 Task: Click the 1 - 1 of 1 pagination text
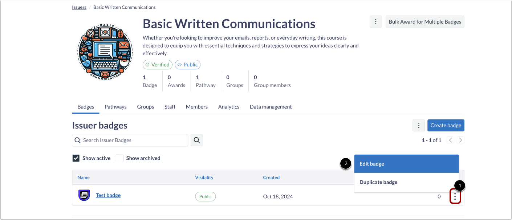pos(431,140)
